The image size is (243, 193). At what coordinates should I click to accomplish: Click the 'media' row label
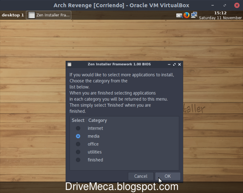93,136
